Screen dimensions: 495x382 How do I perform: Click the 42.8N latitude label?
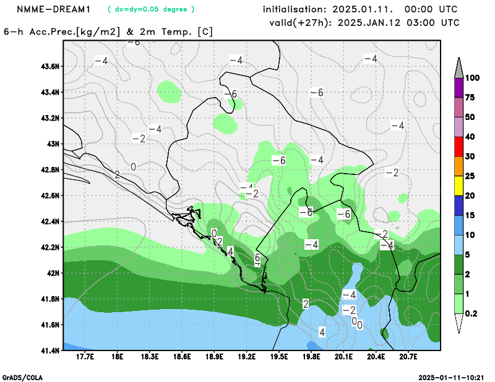50,170
